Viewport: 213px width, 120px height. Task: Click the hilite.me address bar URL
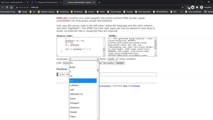click(35, 7)
